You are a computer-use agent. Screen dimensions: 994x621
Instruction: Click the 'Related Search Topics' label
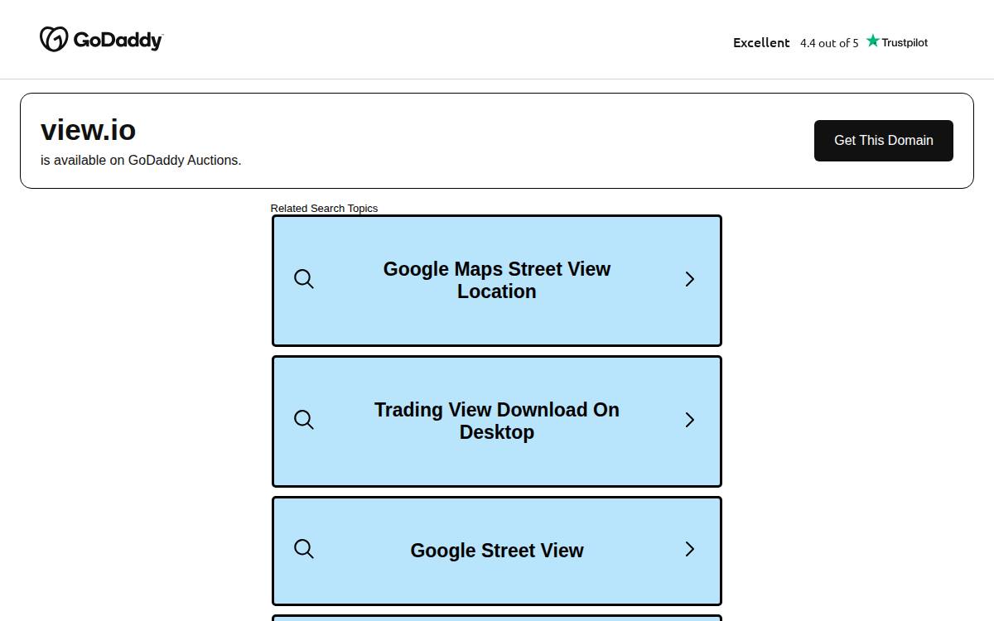click(x=324, y=208)
